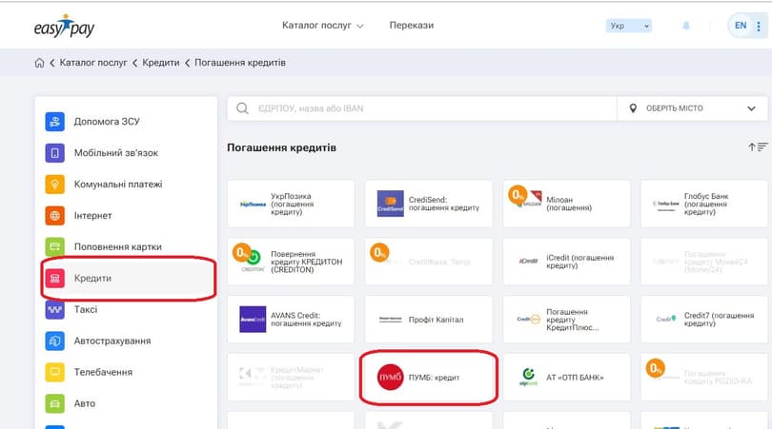Screen dimensions: 772x429
Task: Choose the Комунальні платежі bulb icon
Action: [54, 185]
